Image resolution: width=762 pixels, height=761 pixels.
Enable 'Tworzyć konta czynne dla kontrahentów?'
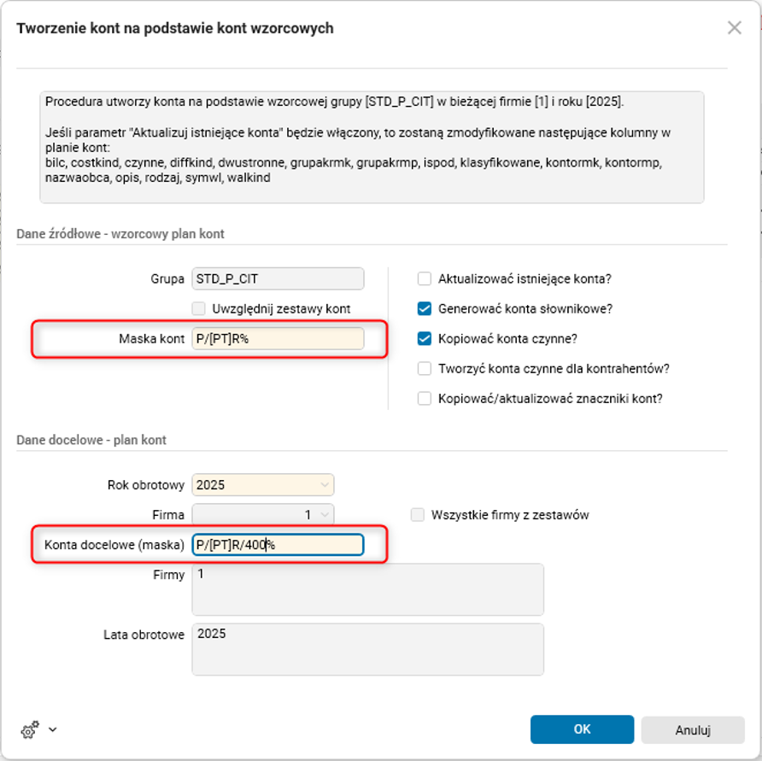425,369
